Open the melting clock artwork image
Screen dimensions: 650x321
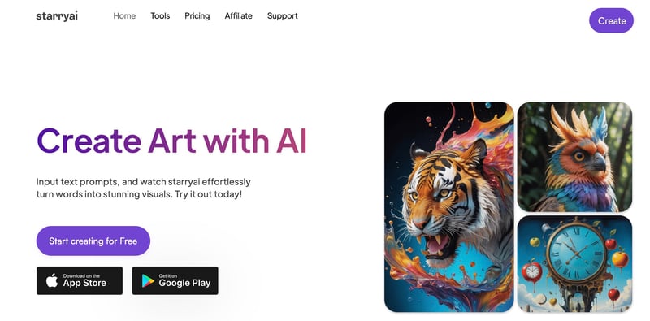click(x=574, y=264)
